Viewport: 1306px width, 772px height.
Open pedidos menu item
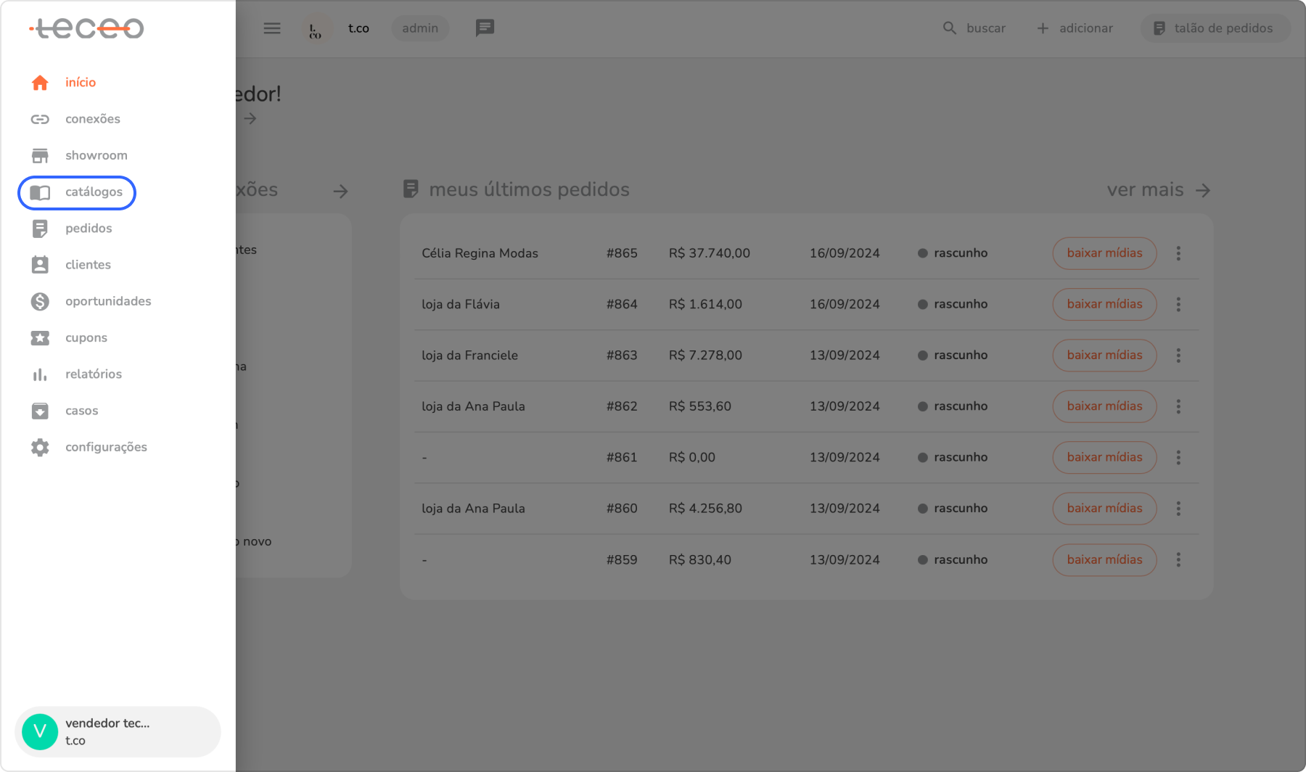[89, 229]
